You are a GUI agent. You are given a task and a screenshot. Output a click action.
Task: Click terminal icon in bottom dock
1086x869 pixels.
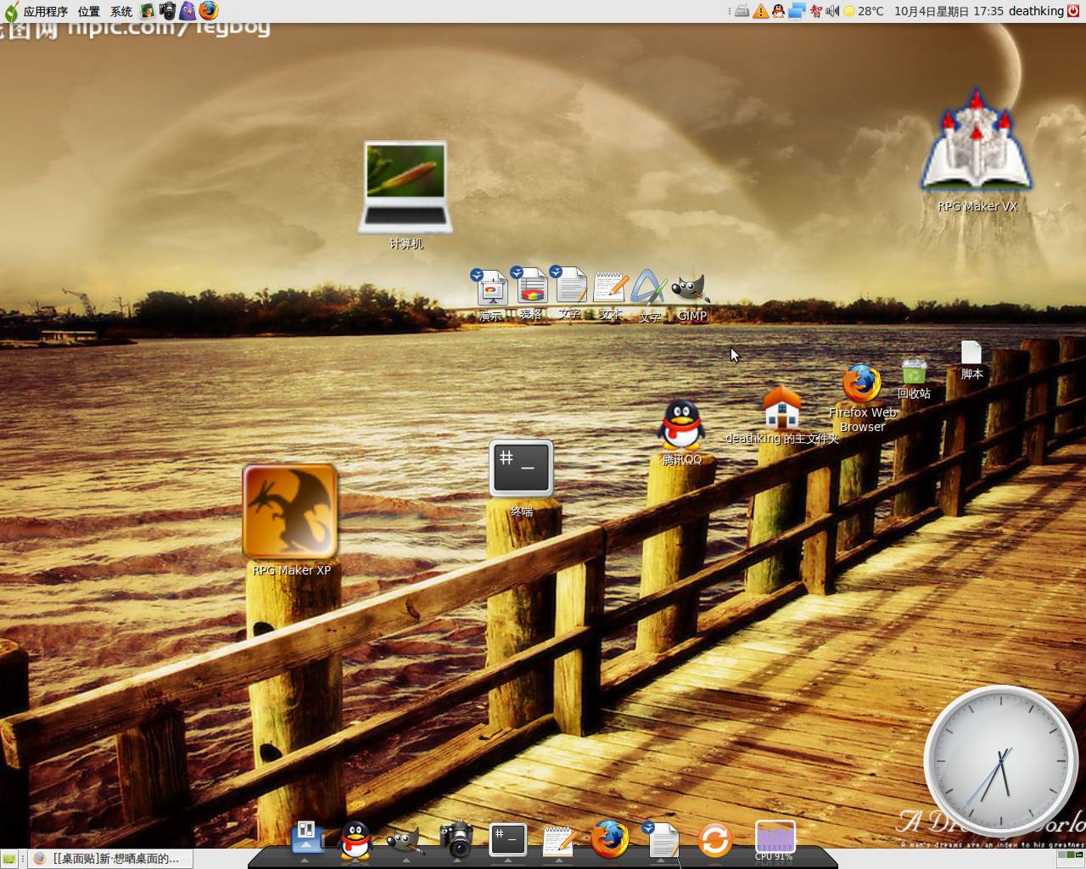click(x=507, y=839)
